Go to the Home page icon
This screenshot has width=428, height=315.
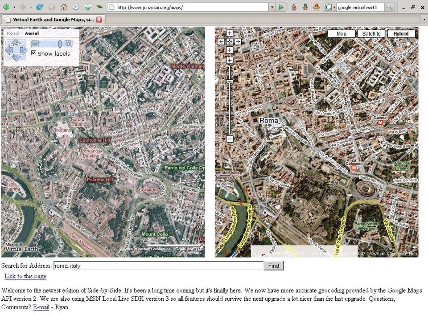[64, 7]
